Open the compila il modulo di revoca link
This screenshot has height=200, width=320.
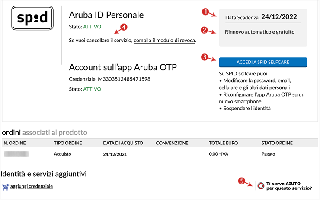(164, 41)
